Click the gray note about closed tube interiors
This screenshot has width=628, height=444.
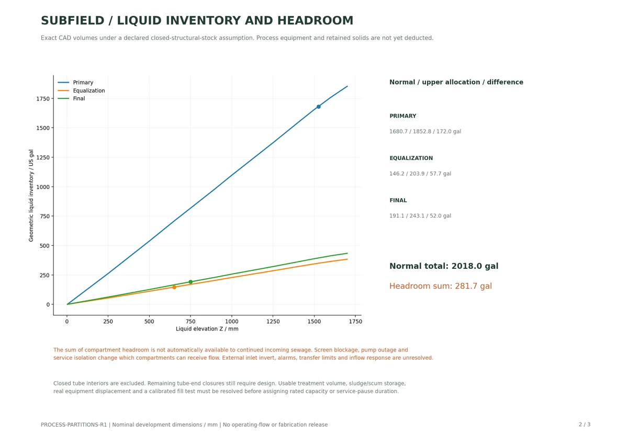pyautogui.click(x=230, y=388)
